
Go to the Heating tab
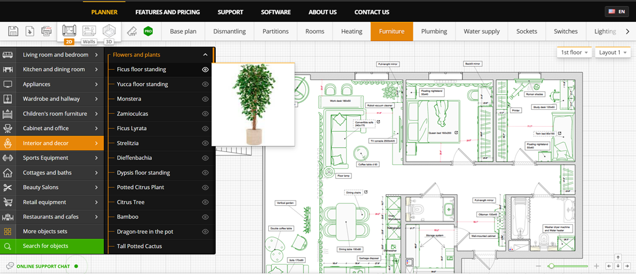pos(352,31)
